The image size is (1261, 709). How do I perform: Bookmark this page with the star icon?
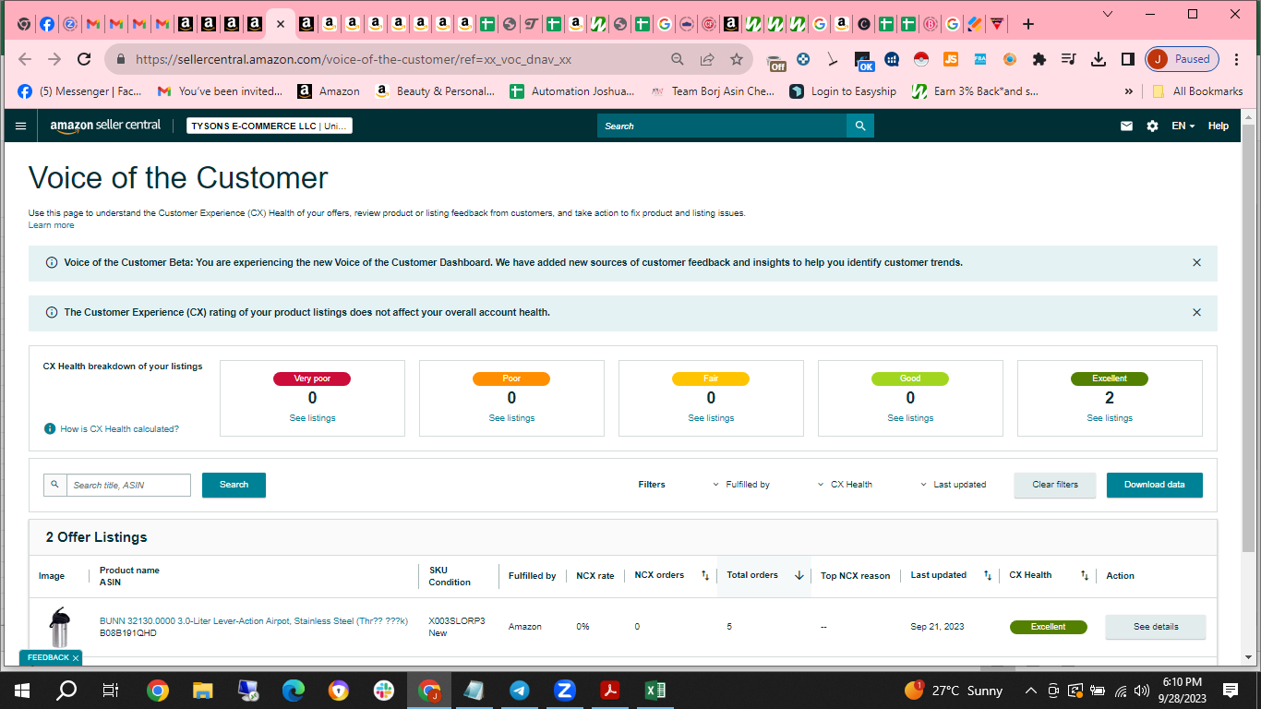pos(737,59)
